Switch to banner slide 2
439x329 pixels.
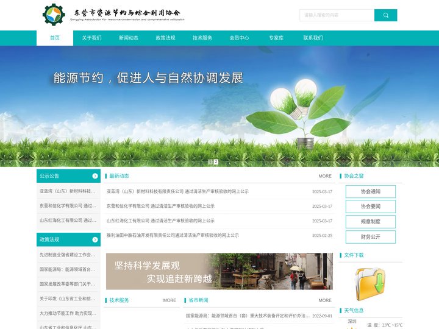point(216,161)
